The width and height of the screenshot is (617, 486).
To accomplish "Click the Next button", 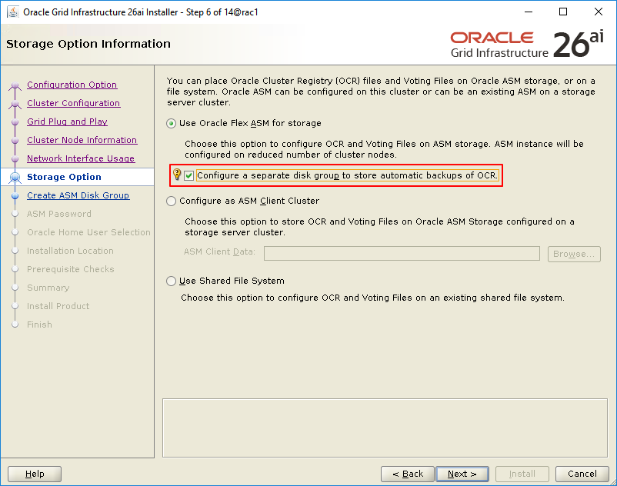I will click(462, 474).
